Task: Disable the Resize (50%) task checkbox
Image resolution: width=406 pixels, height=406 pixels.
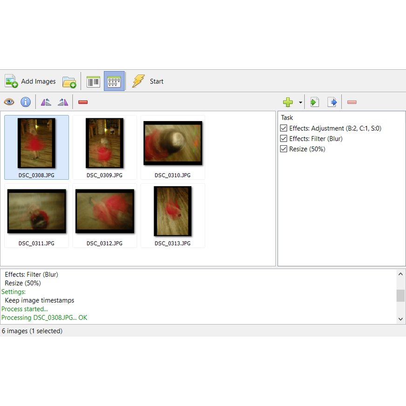Action: click(x=284, y=149)
